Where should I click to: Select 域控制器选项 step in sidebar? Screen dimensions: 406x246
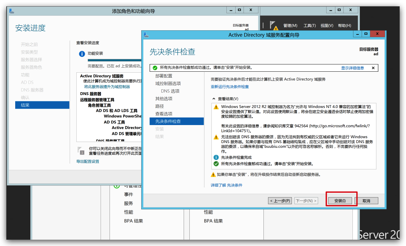click(x=168, y=83)
